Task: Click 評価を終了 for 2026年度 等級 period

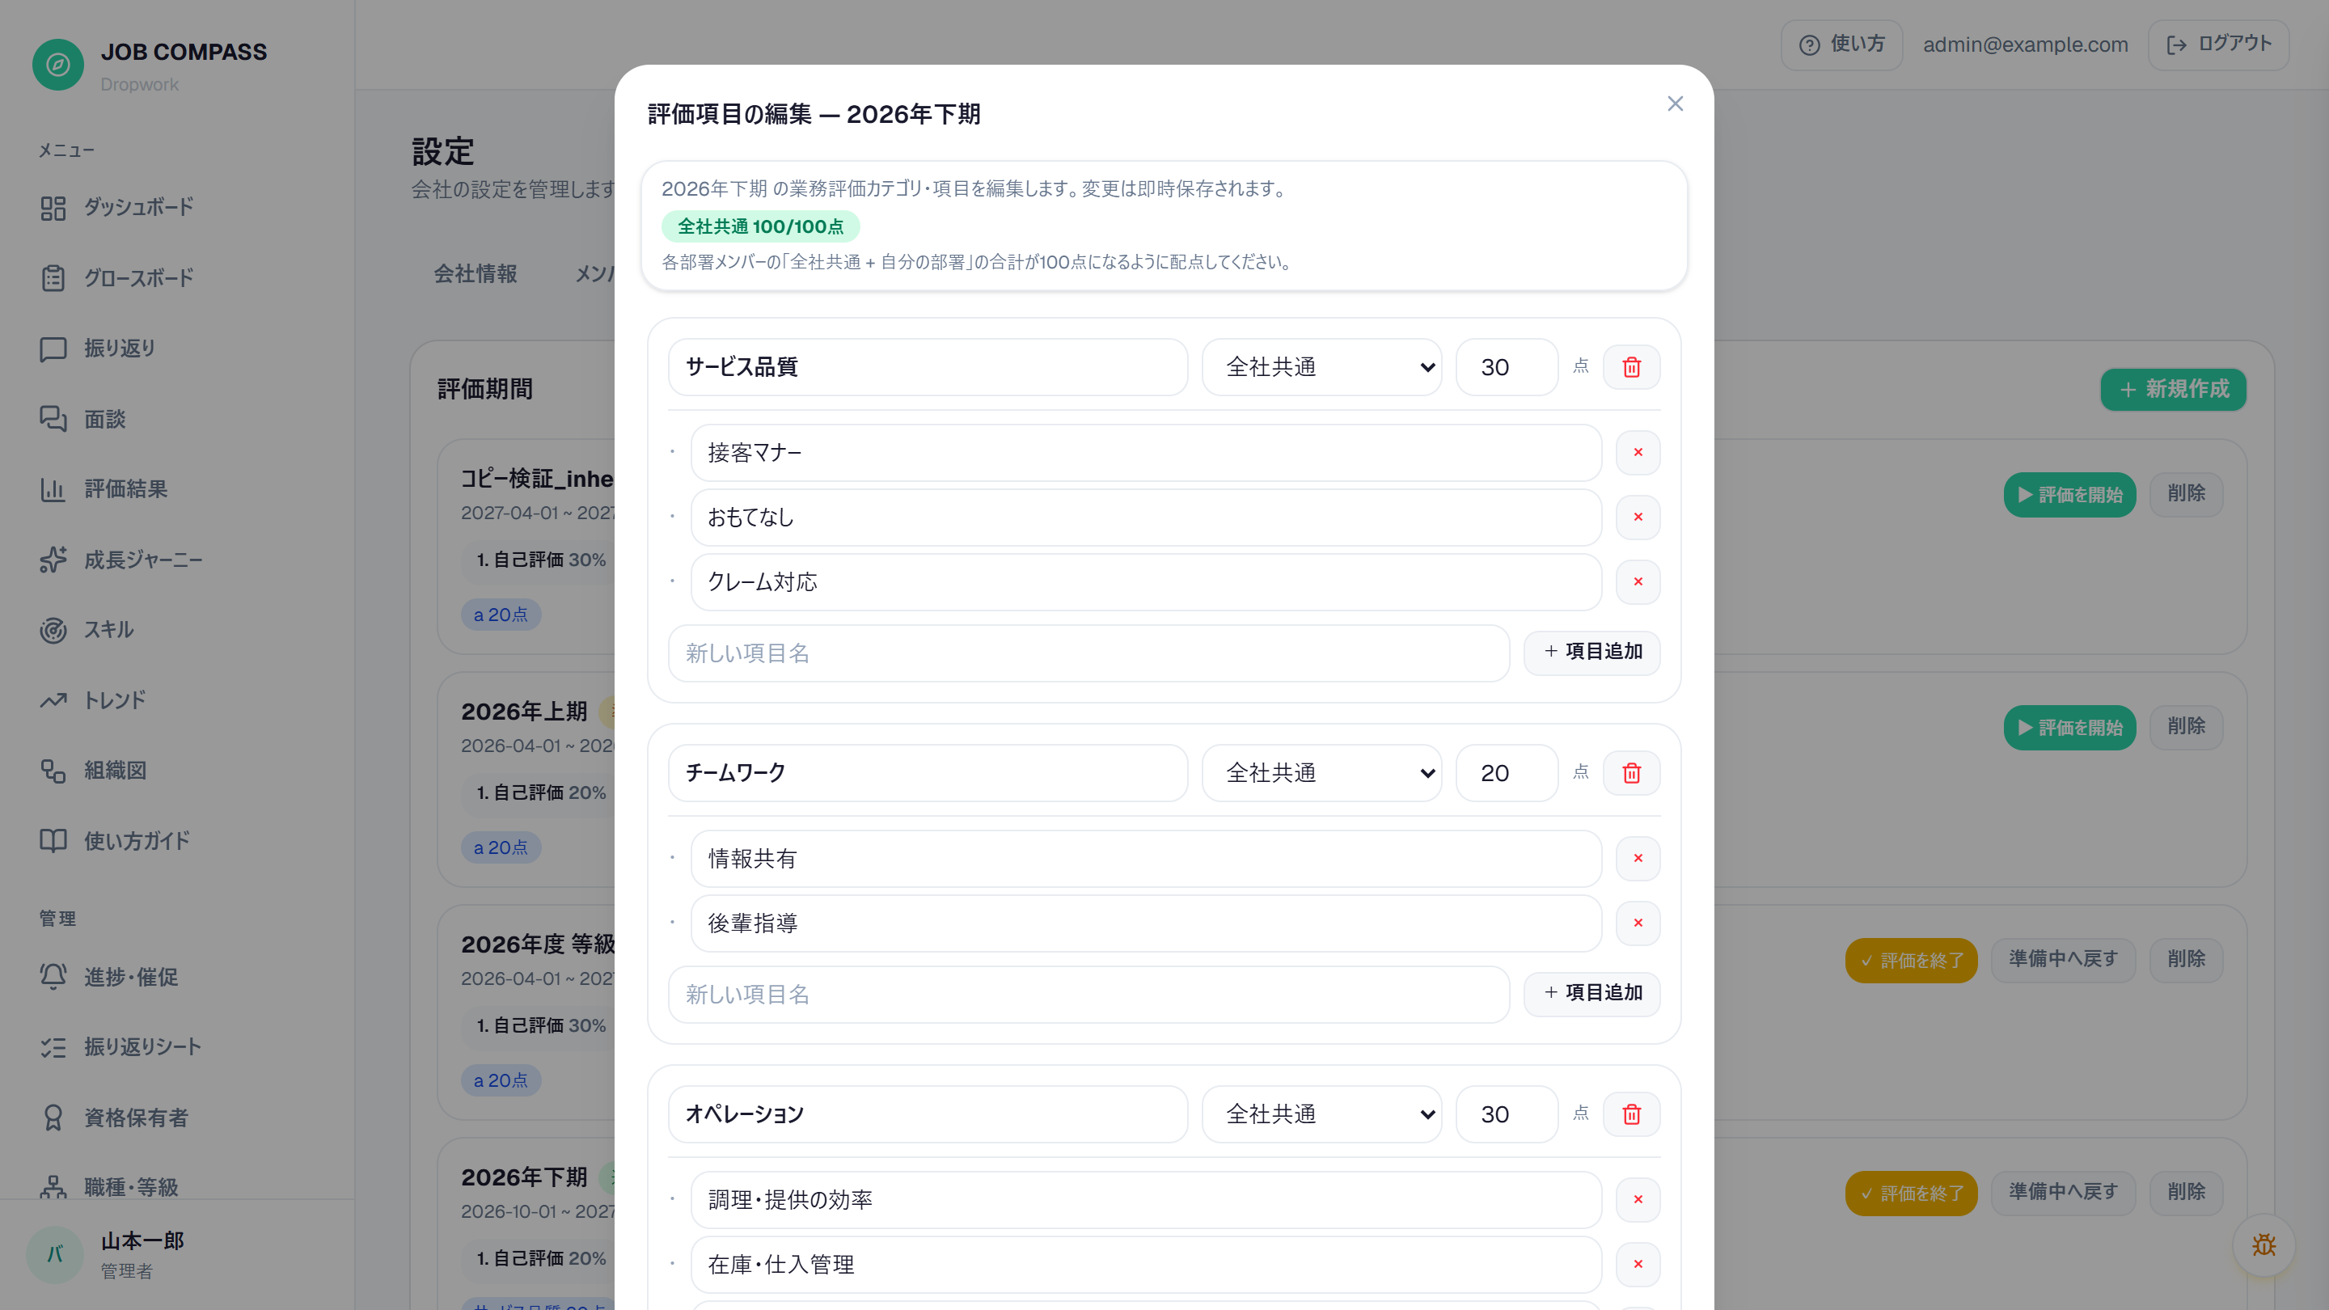Action: (1910, 960)
